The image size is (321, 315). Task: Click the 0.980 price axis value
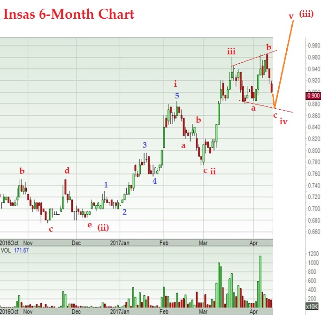pyautogui.click(x=314, y=45)
